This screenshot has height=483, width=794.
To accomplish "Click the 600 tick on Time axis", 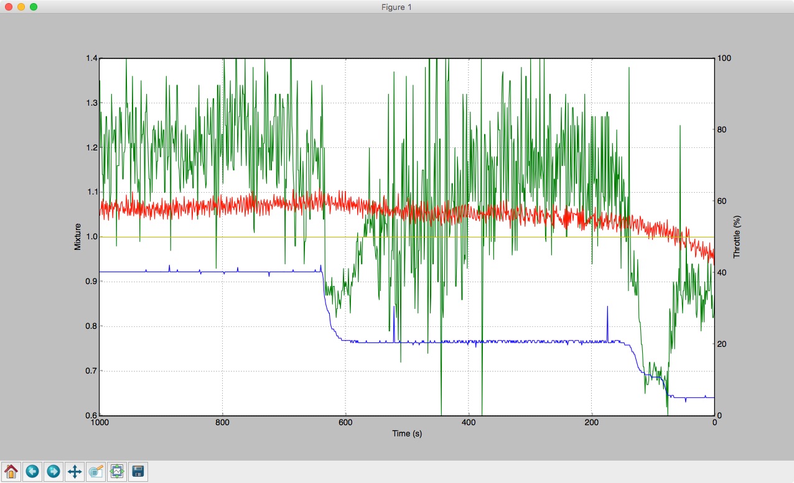I will (345, 423).
